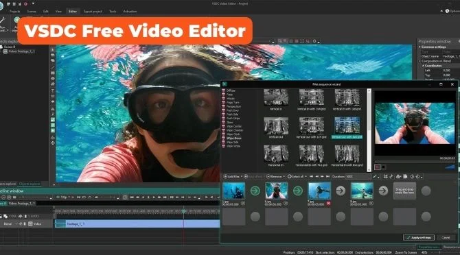The image size is (460, 255).
Task: Pick the Vertical In transition thumbnail
Action: point(276,97)
